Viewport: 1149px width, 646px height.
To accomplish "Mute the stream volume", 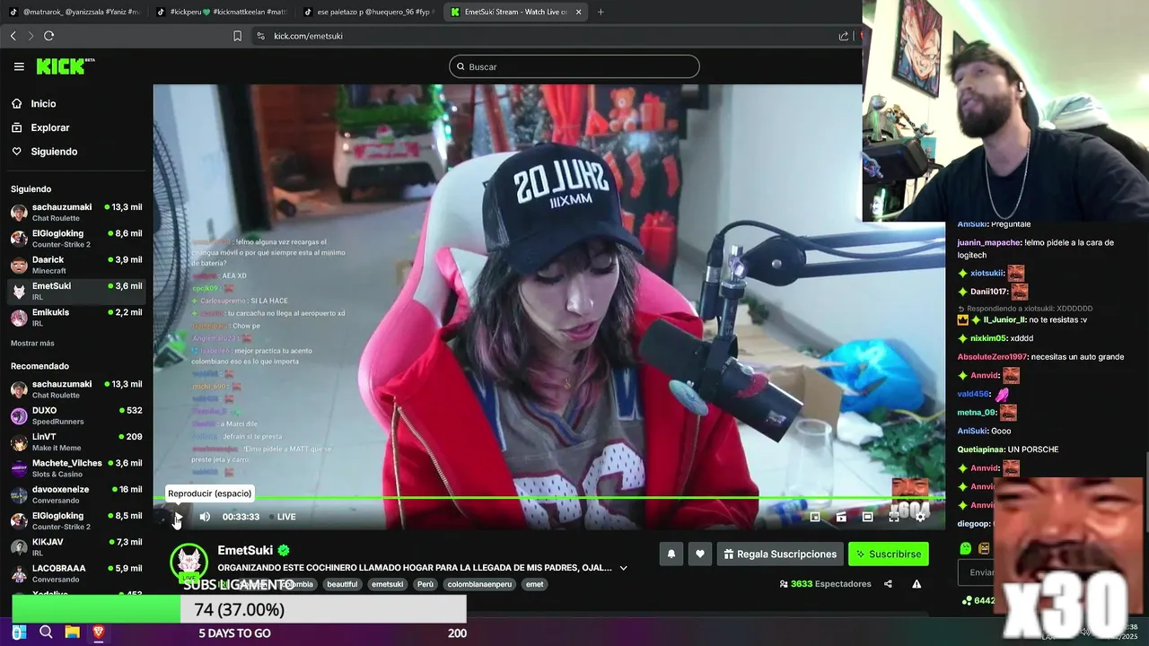I will click(x=205, y=517).
